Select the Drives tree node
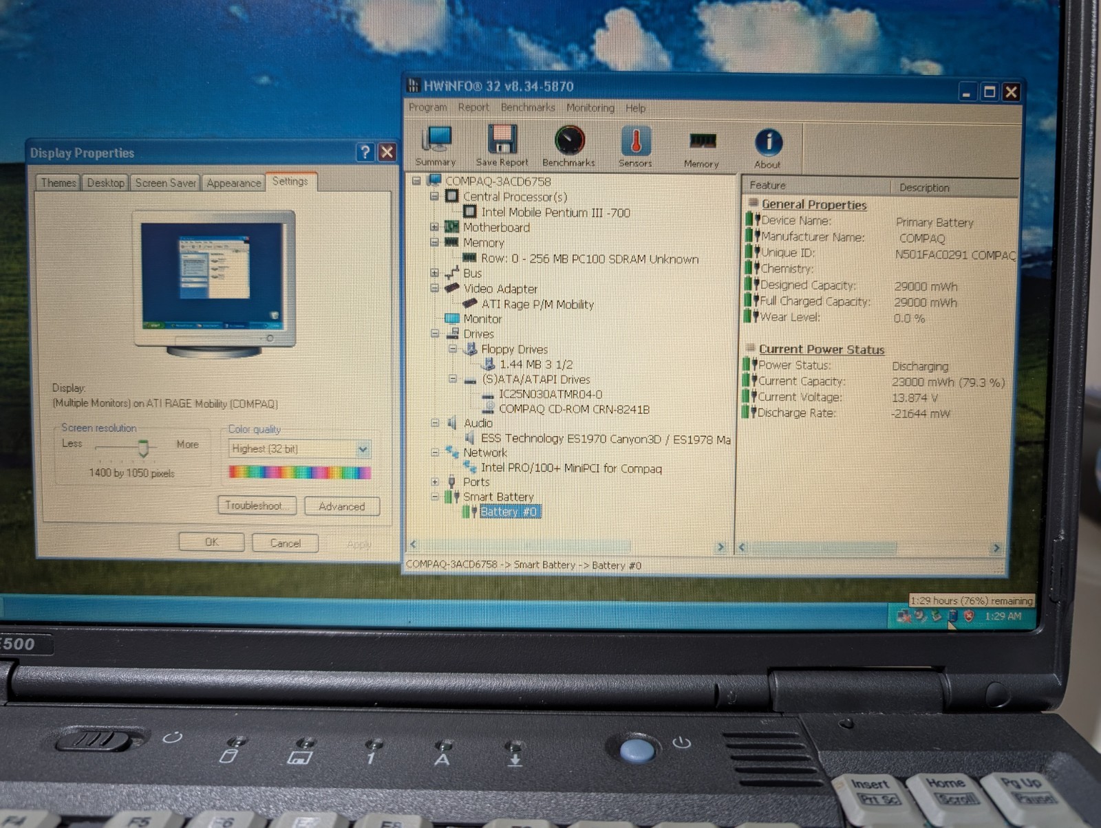1101x828 pixels. tap(478, 334)
